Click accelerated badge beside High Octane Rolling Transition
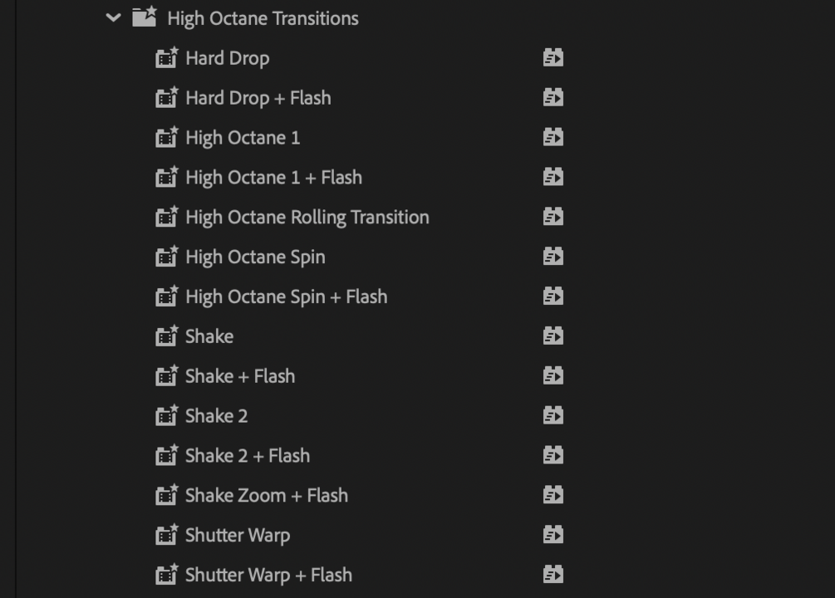This screenshot has height=598, width=835. [x=553, y=217]
